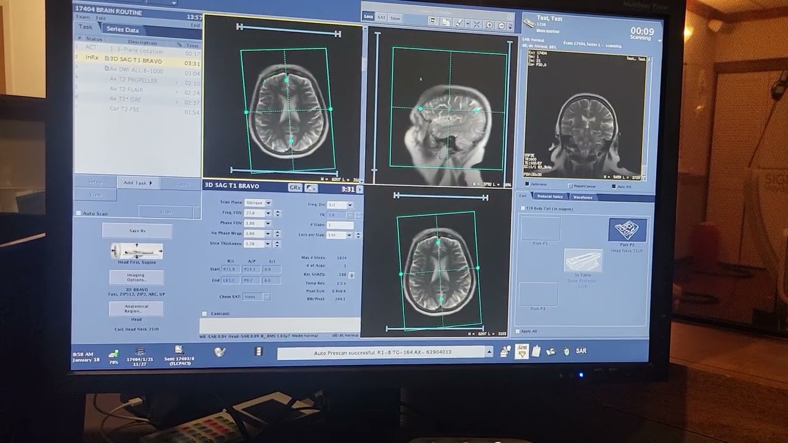This screenshot has width=788, height=443.
Task: Click the icon next to the GRx button
Action: [x=311, y=188]
